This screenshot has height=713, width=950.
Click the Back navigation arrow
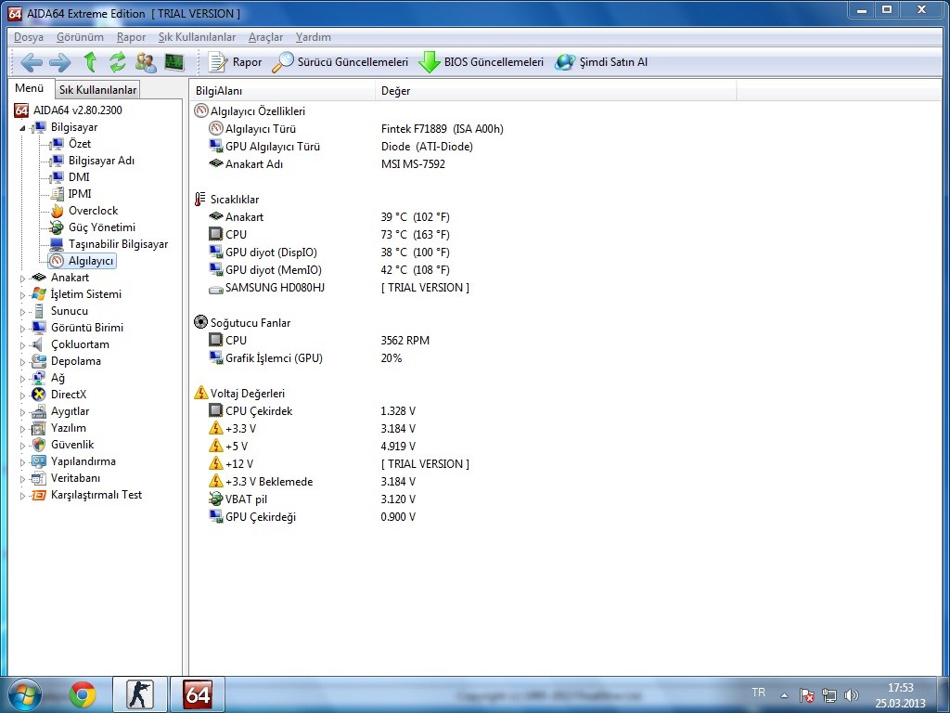pos(32,62)
